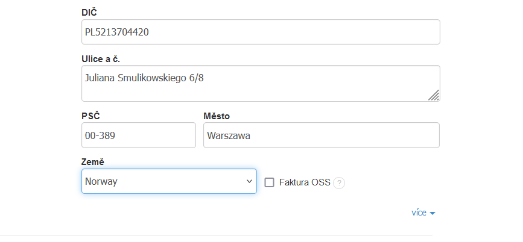Click the PL5213704420 tax ID text
Viewport: 523px width, 242px height.
[x=117, y=32]
